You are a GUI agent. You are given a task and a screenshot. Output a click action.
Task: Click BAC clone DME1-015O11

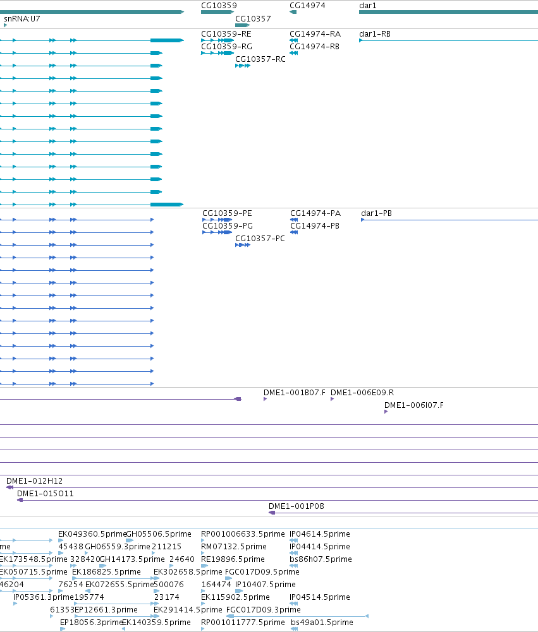click(x=46, y=494)
